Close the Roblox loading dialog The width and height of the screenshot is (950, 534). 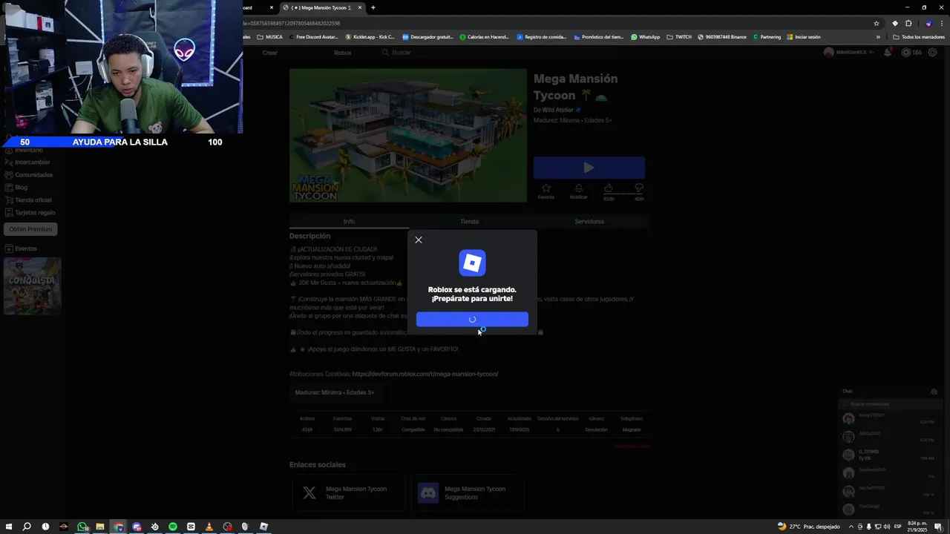click(x=419, y=240)
